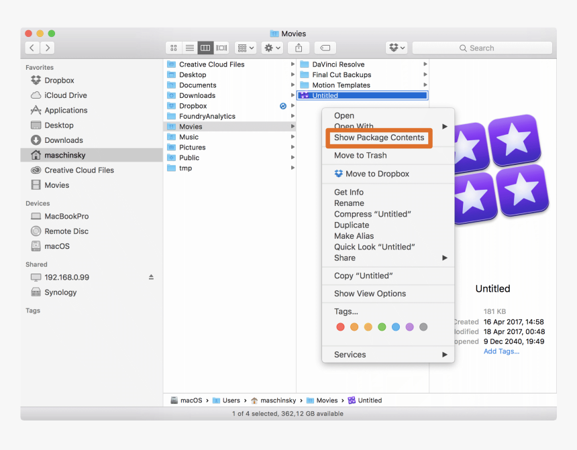Click the Edit Tags toolbar icon
The image size is (577, 450).
(325, 48)
